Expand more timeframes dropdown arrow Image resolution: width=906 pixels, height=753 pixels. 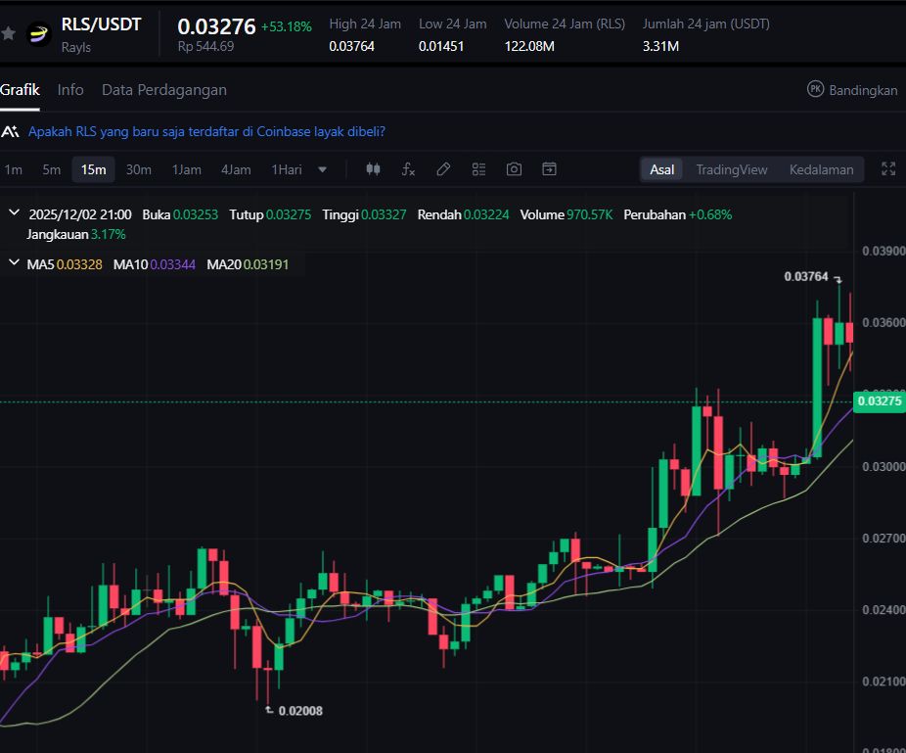323,169
